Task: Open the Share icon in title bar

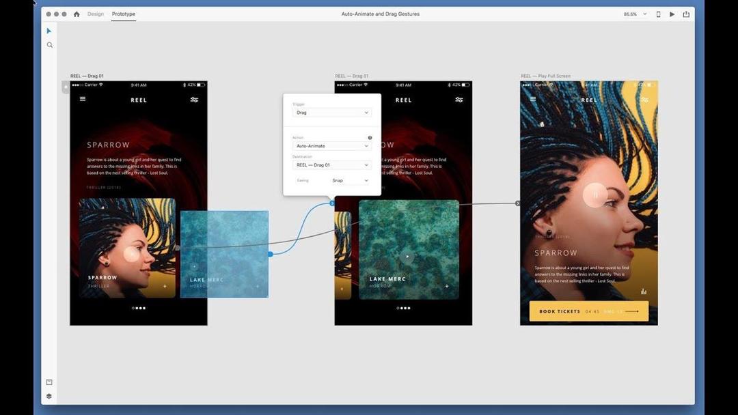Action: point(686,14)
